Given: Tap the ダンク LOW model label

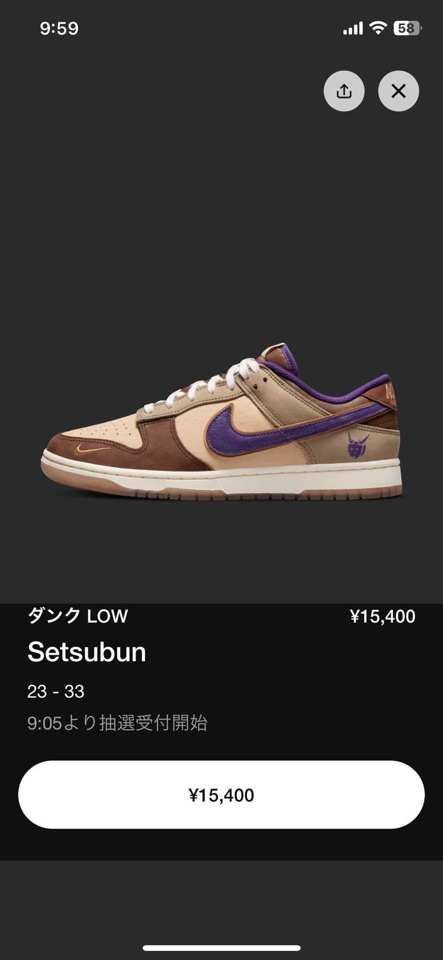Looking at the screenshot, I should coord(78,616).
